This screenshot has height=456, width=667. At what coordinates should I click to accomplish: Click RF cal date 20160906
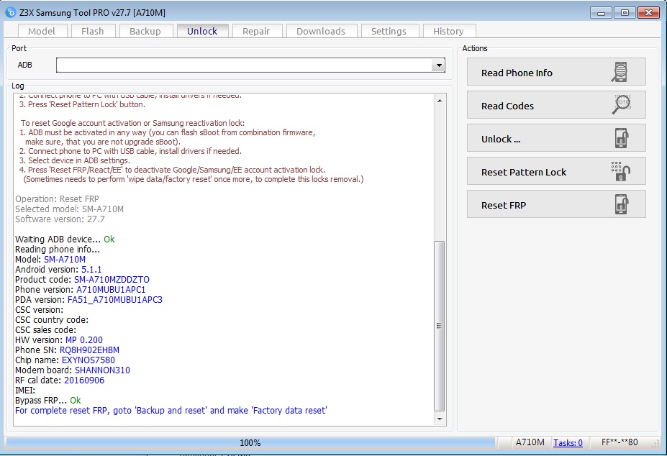(x=84, y=380)
